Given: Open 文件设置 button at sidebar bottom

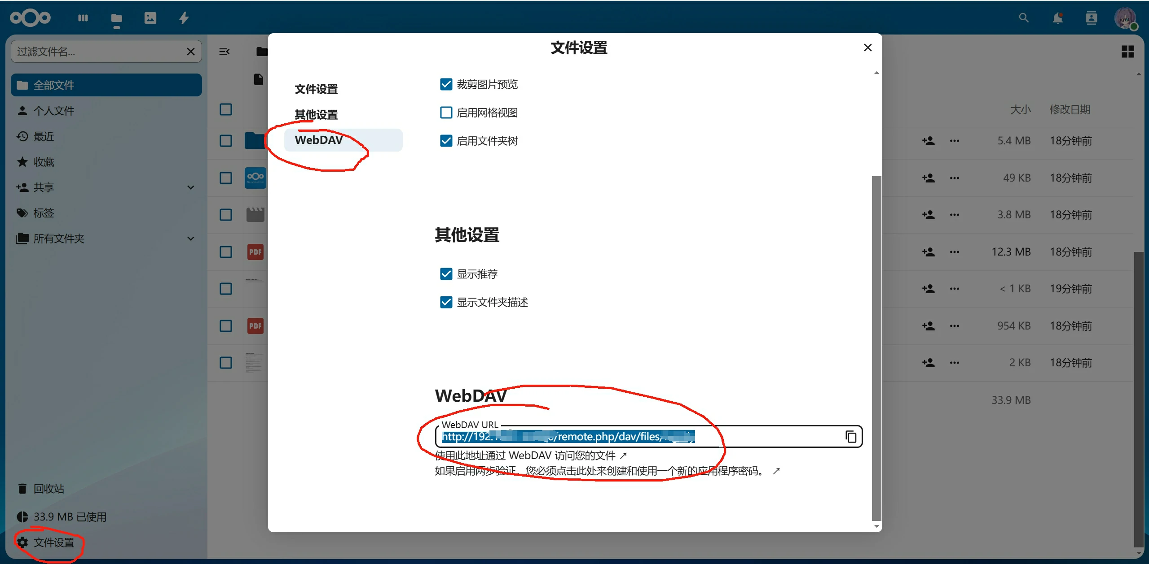Looking at the screenshot, I should (x=106, y=542).
